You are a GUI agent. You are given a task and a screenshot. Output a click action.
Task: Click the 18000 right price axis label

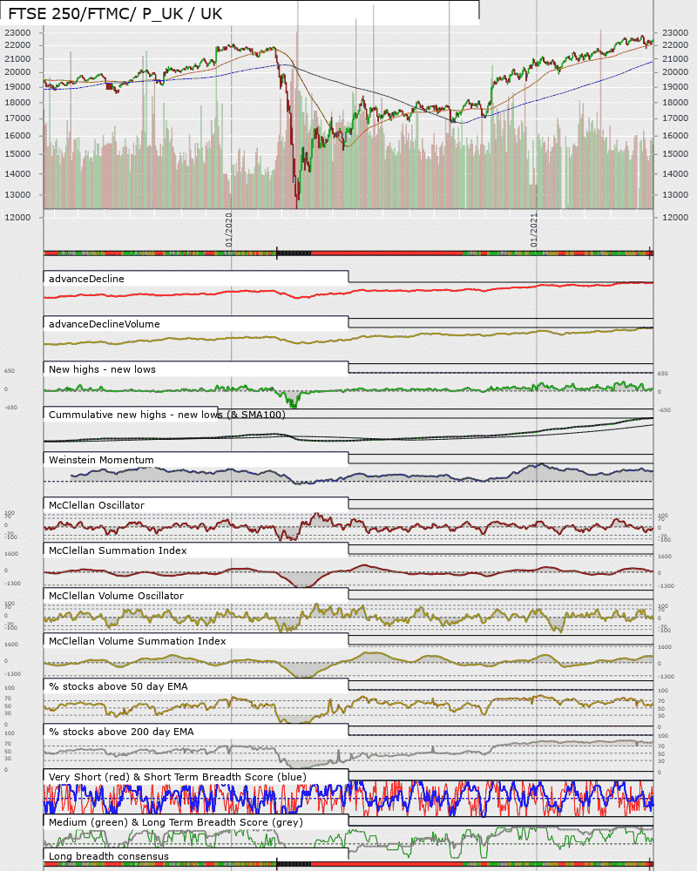[x=674, y=102]
